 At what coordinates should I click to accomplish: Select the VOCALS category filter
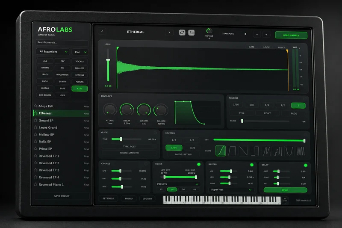coord(80,61)
